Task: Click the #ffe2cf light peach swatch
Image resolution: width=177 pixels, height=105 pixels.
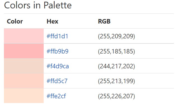Action: [x=24, y=96]
